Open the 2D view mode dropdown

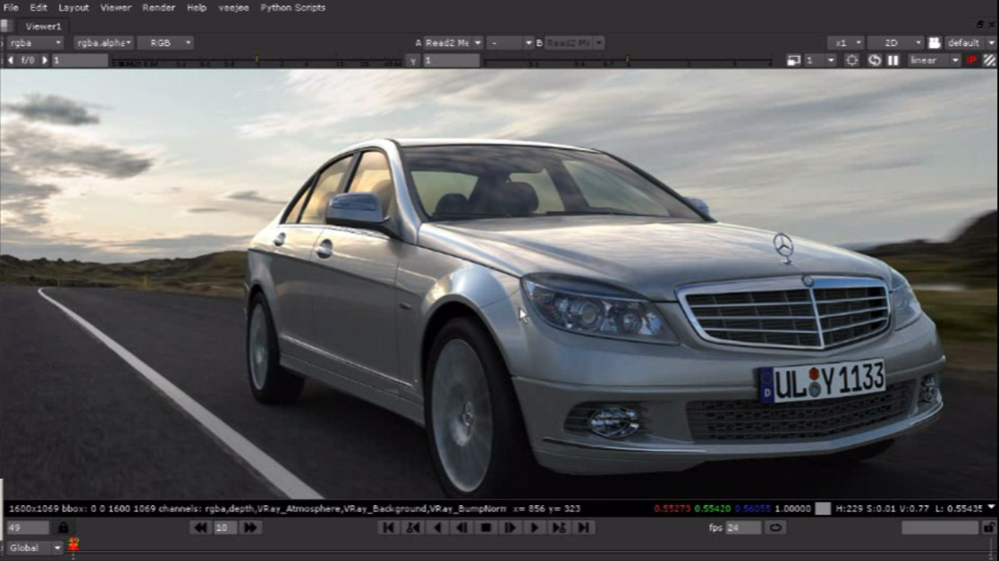(x=896, y=43)
